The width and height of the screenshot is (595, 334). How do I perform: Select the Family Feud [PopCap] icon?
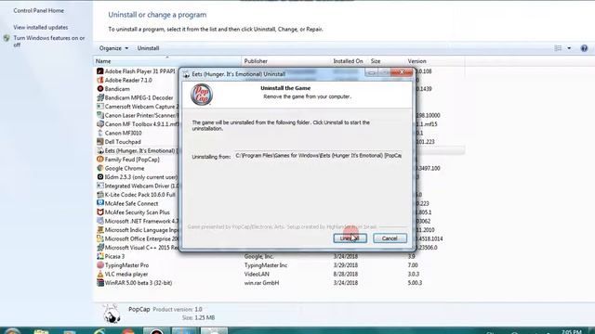point(100,160)
